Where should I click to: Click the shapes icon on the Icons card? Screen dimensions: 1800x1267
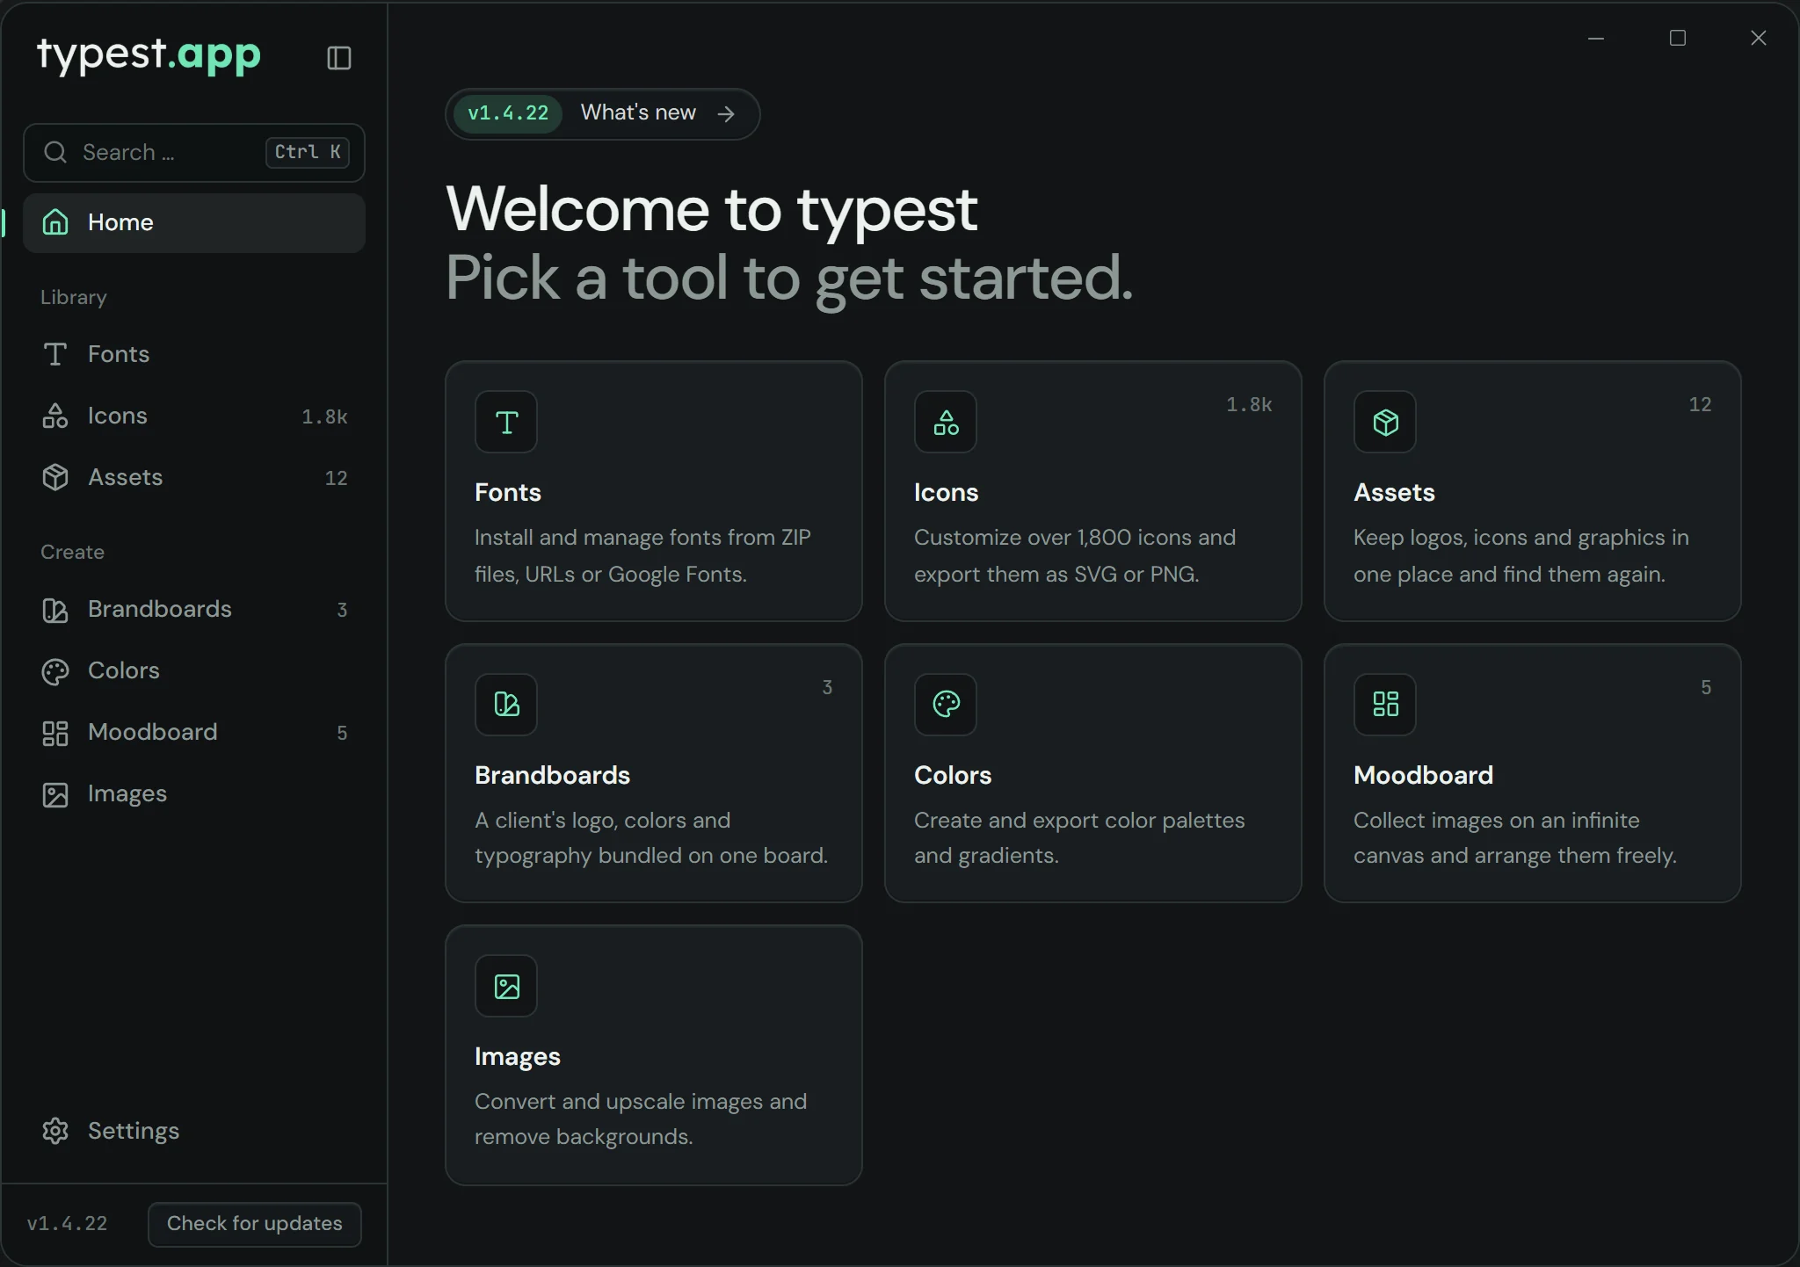click(x=946, y=422)
